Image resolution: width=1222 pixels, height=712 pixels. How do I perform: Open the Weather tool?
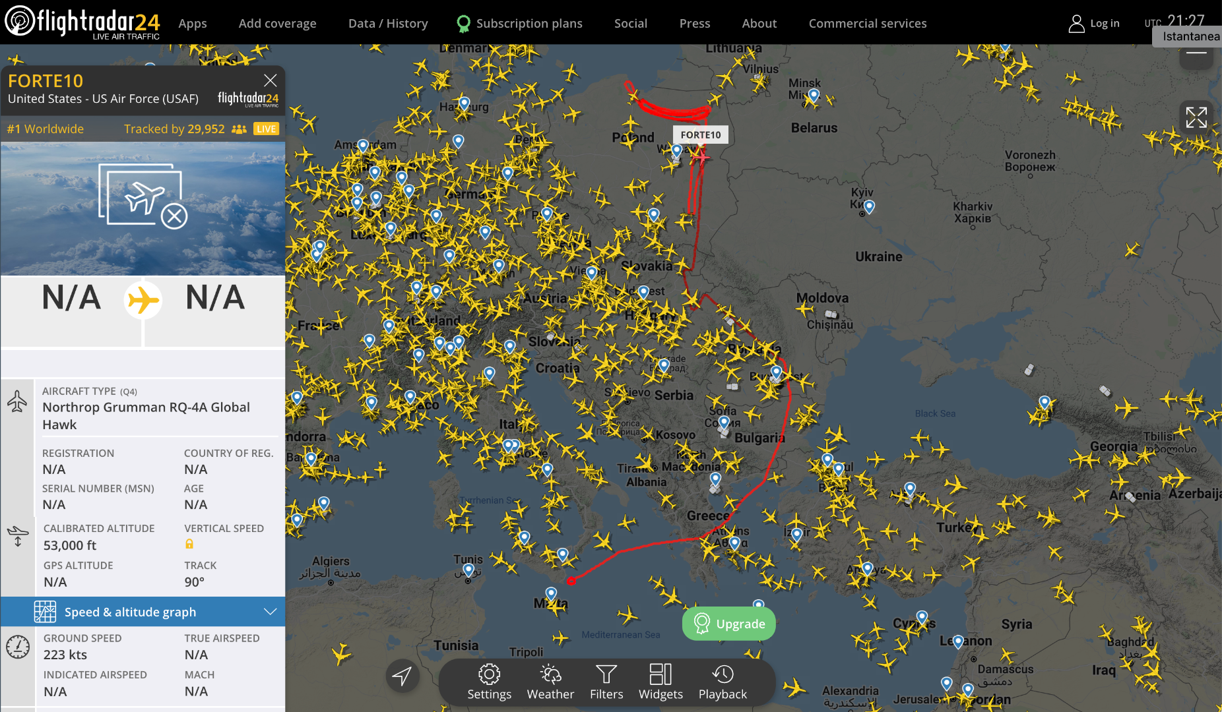click(550, 682)
